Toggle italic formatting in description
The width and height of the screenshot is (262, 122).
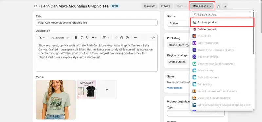pos(82,38)
